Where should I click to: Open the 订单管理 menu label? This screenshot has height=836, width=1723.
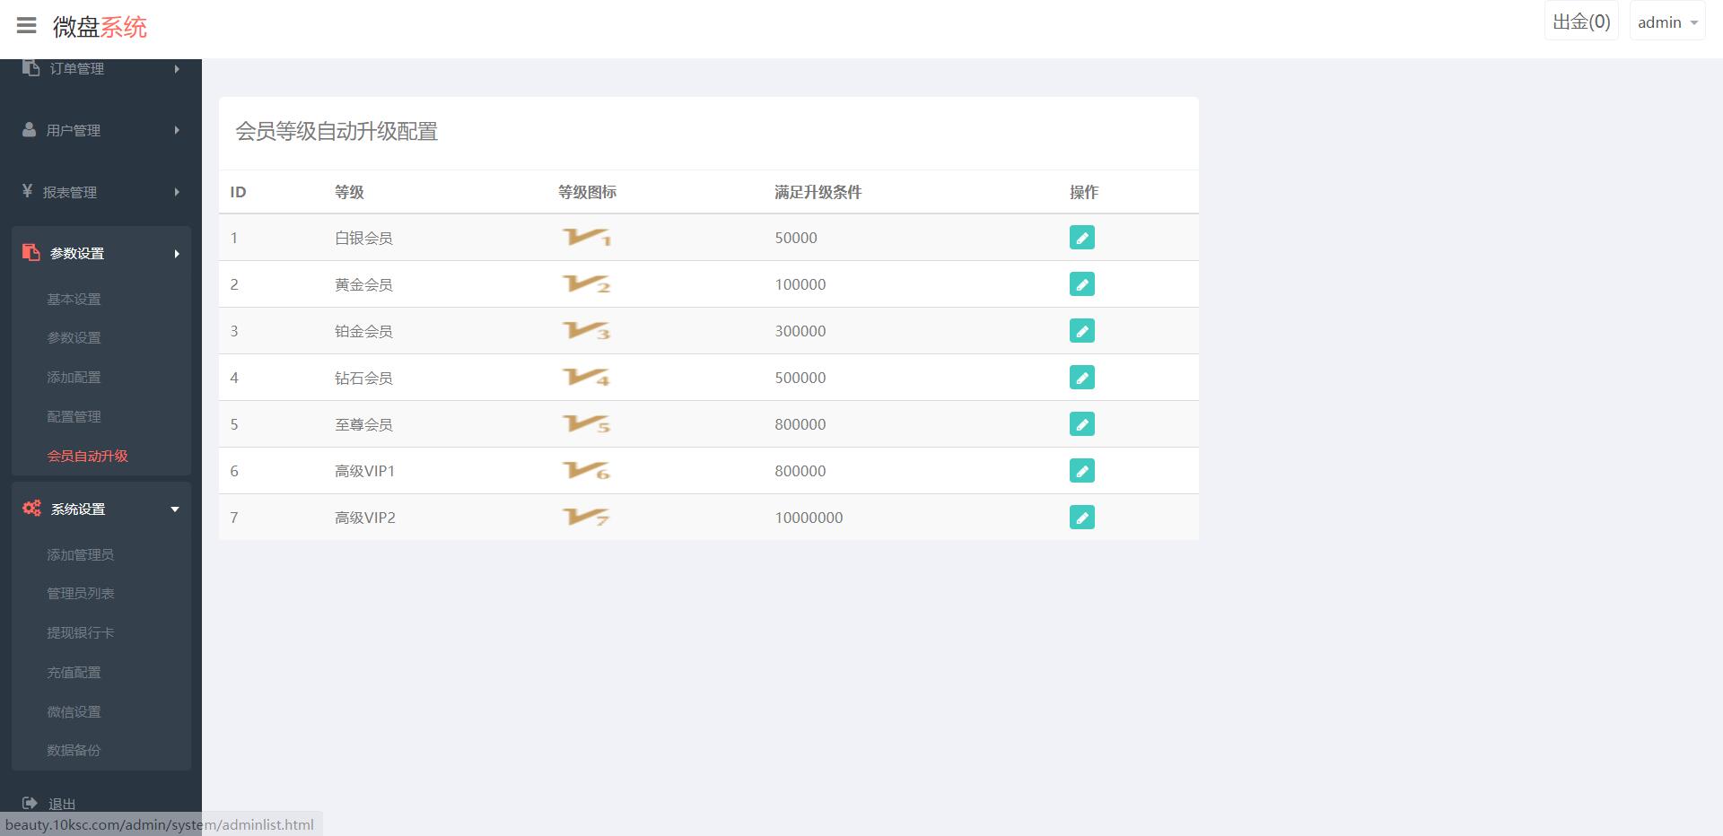tap(77, 69)
